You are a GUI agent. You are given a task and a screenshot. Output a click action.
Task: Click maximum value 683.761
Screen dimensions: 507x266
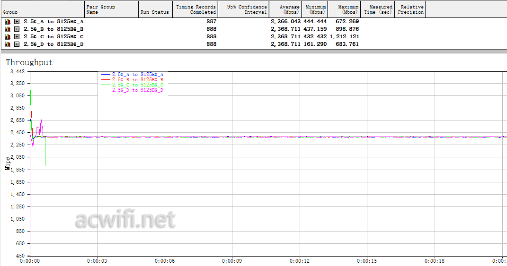tap(347, 44)
